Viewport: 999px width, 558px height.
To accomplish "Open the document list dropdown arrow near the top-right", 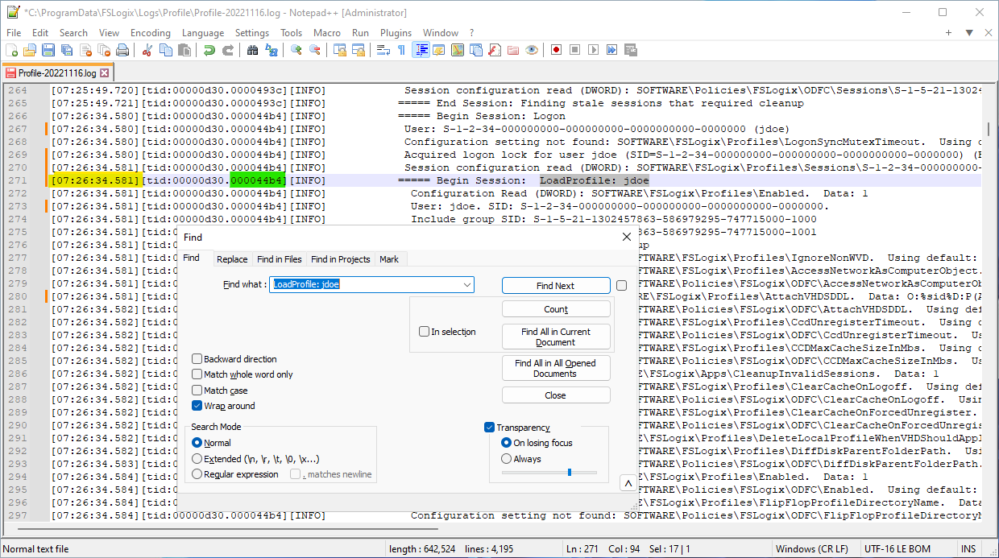I will click(969, 33).
